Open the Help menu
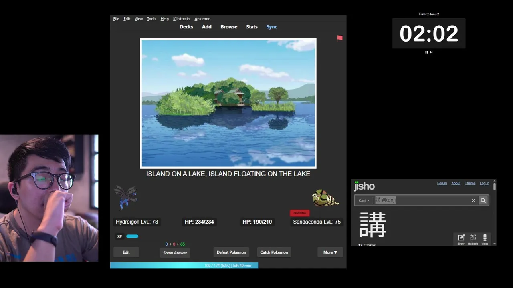The height and width of the screenshot is (288, 513). pyautogui.click(x=164, y=19)
